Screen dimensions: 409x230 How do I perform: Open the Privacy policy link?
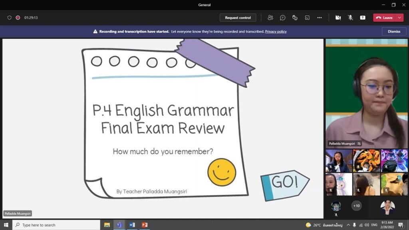(276, 32)
